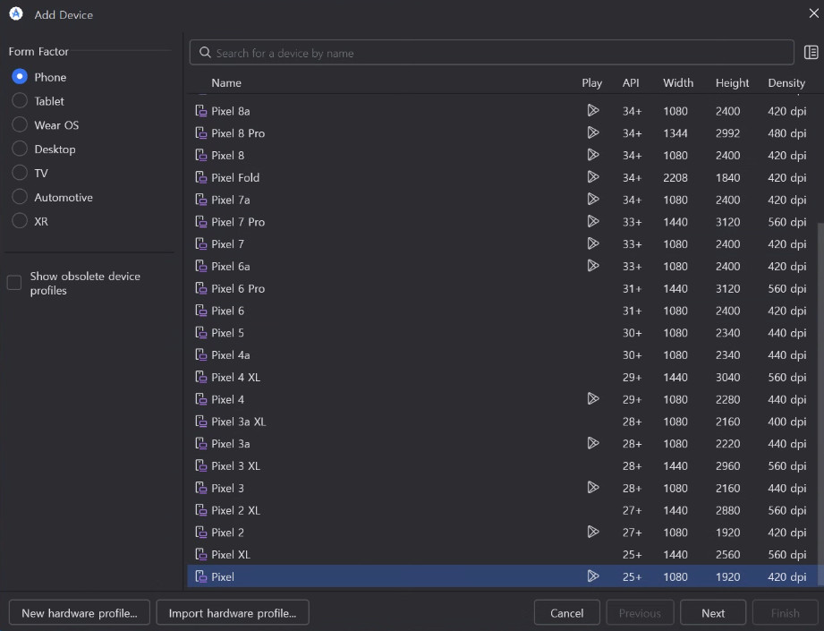Select the Tablet form factor

coord(20,100)
